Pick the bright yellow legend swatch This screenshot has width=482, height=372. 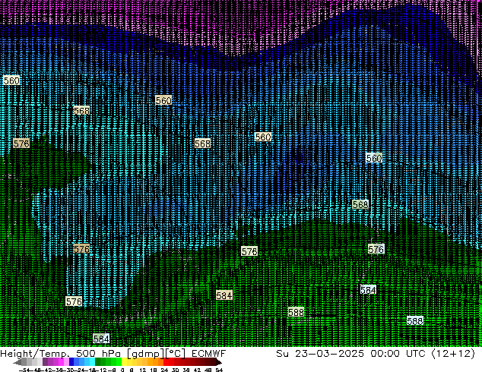[x=124, y=362]
